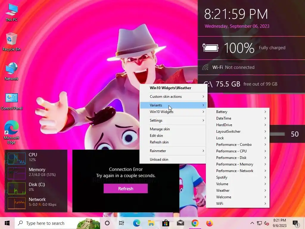Choose Refresh skin
The height and width of the screenshot is (229, 305).
(173, 142)
